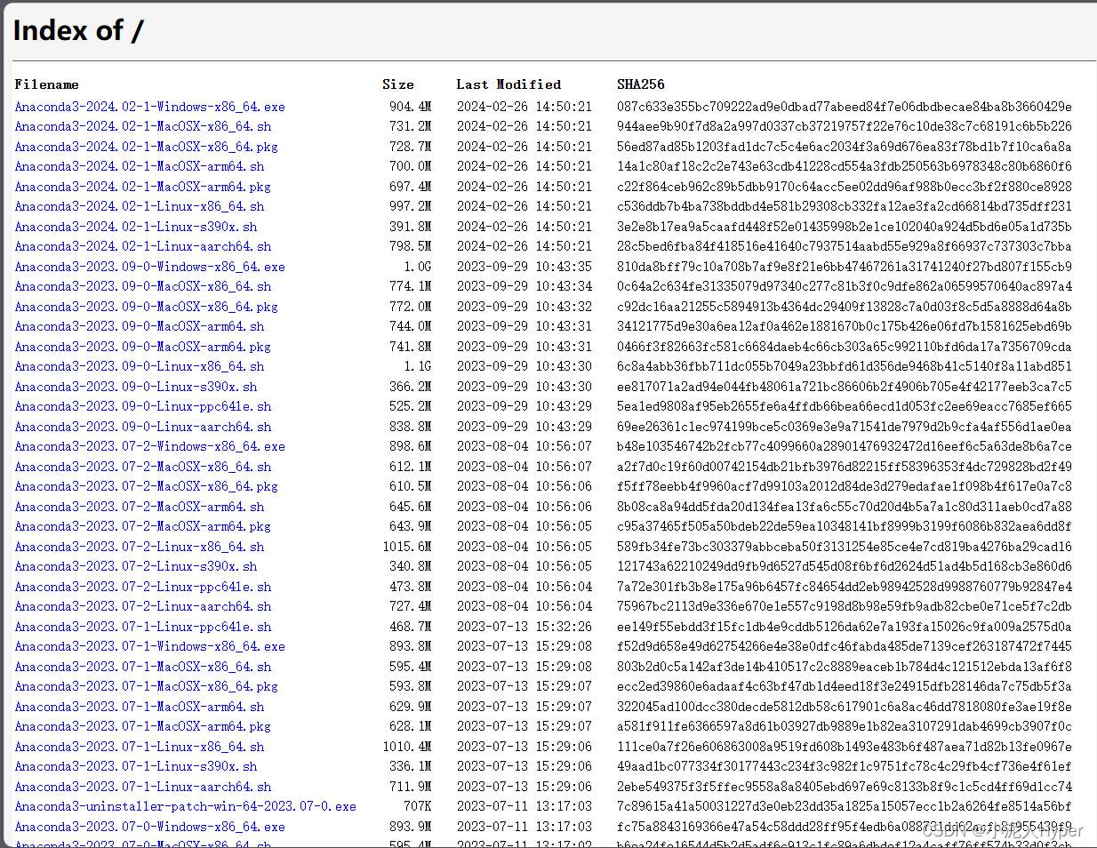Click the 707K size value
Screen dimensions: 1097x848
point(418,806)
